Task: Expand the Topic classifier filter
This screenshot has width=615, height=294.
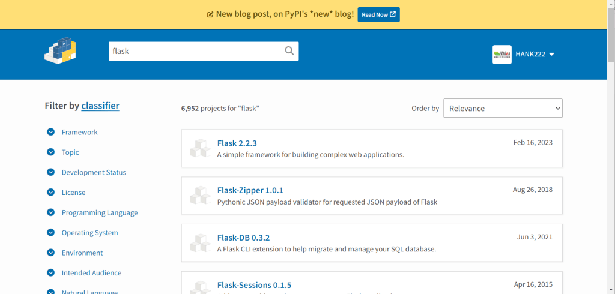Action: pos(70,152)
